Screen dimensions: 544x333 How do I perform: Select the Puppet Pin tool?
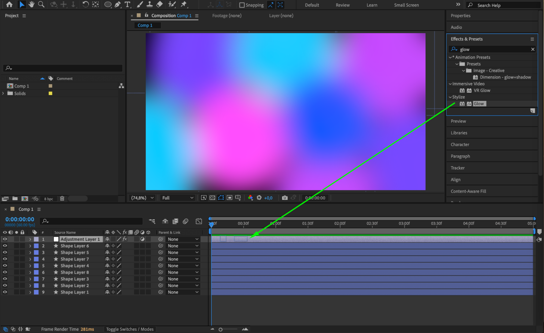point(184,4)
